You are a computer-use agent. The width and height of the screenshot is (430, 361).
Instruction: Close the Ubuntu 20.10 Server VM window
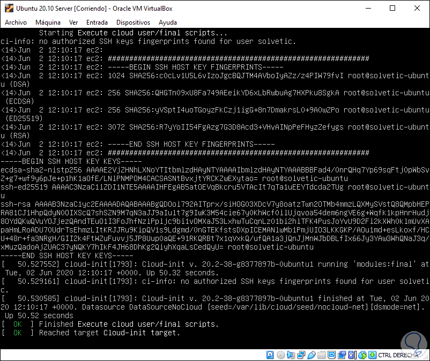coord(417,8)
